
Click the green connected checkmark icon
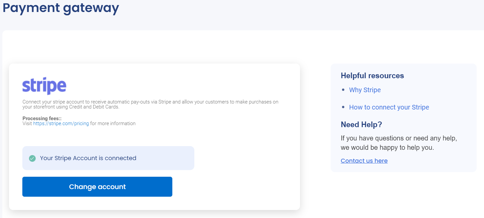32,158
